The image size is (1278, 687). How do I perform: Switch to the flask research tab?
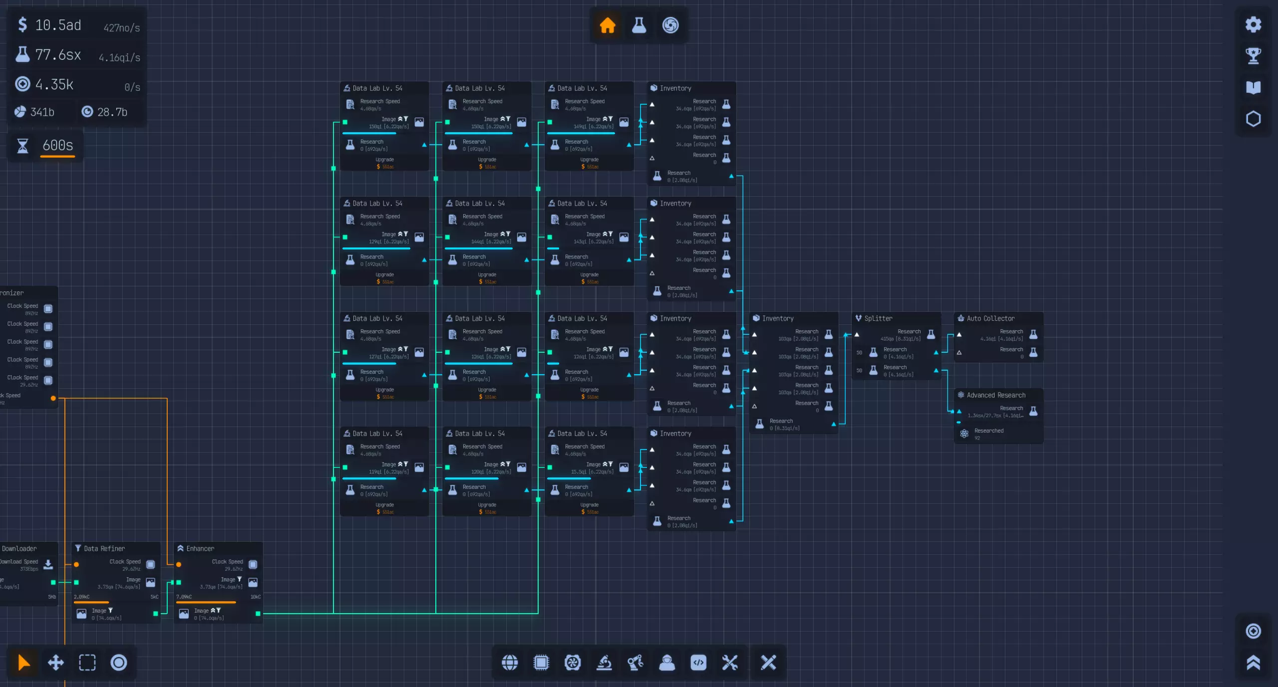[639, 25]
